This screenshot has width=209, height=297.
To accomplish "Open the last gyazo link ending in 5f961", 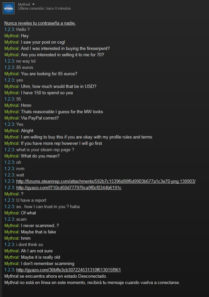I will [x=68, y=270].
